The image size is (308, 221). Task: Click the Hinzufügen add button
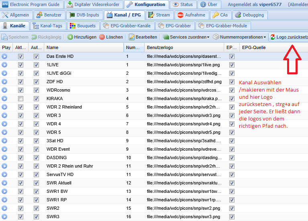82,37
